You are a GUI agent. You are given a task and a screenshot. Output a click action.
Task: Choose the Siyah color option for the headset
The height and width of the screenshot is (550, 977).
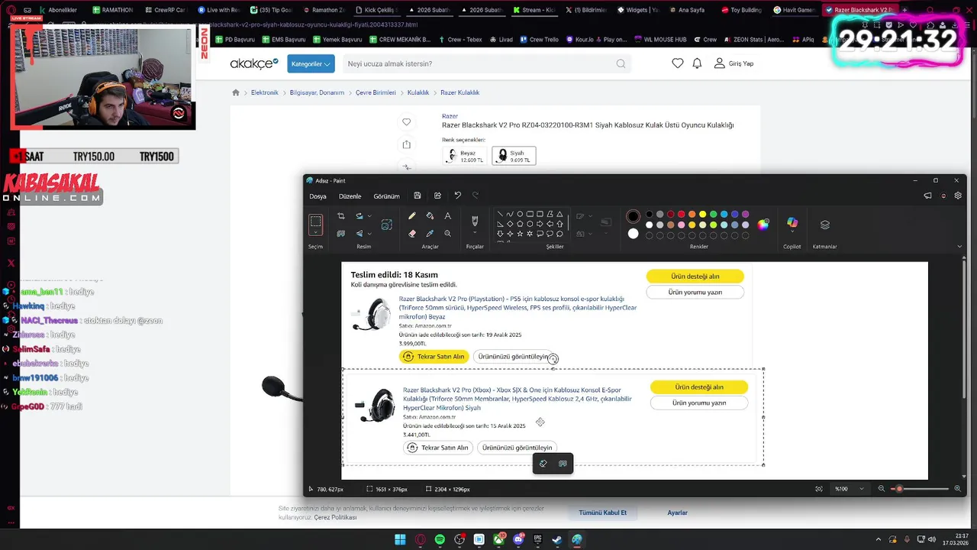point(514,156)
